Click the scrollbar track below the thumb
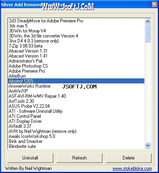 [x=148, y=92]
